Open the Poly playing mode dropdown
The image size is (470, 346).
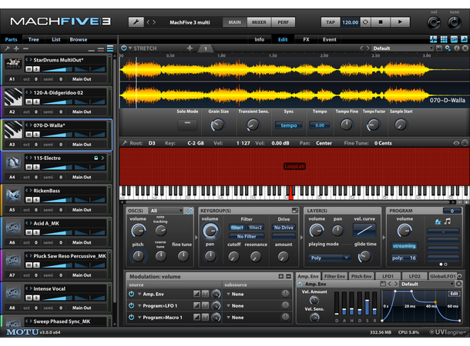(x=328, y=258)
